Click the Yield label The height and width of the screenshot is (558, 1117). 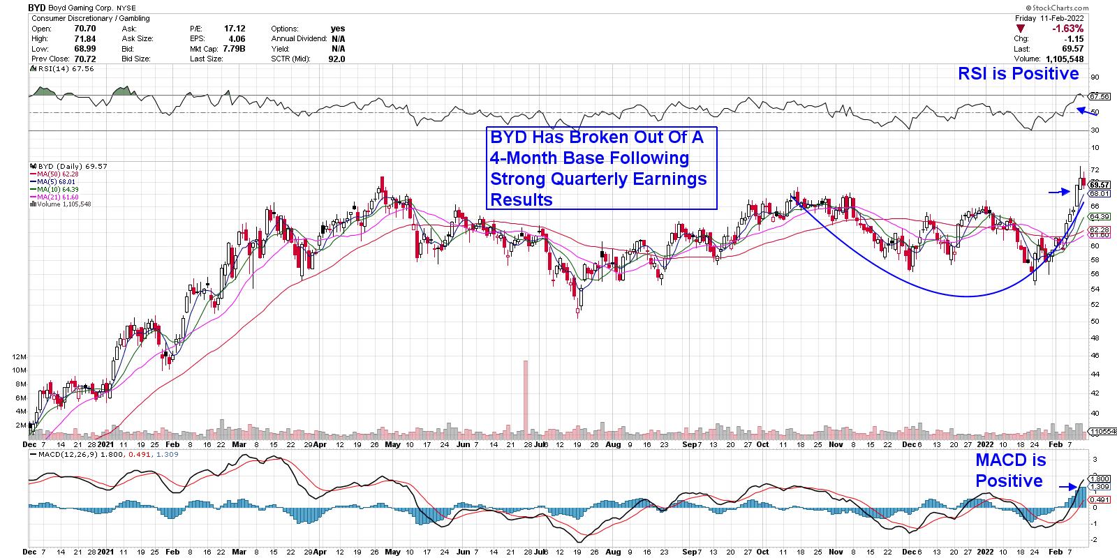point(281,49)
